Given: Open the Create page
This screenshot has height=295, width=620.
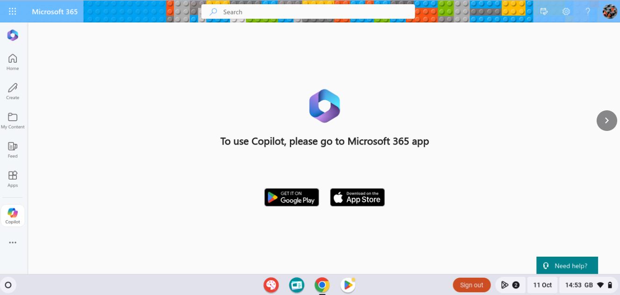Looking at the screenshot, I should click(x=13, y=92).
